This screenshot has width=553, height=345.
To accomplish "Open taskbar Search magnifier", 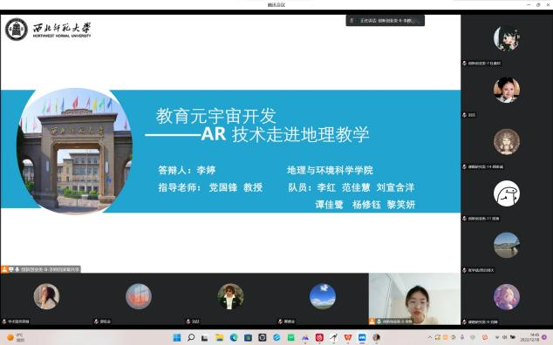I will tap(191, 338).
